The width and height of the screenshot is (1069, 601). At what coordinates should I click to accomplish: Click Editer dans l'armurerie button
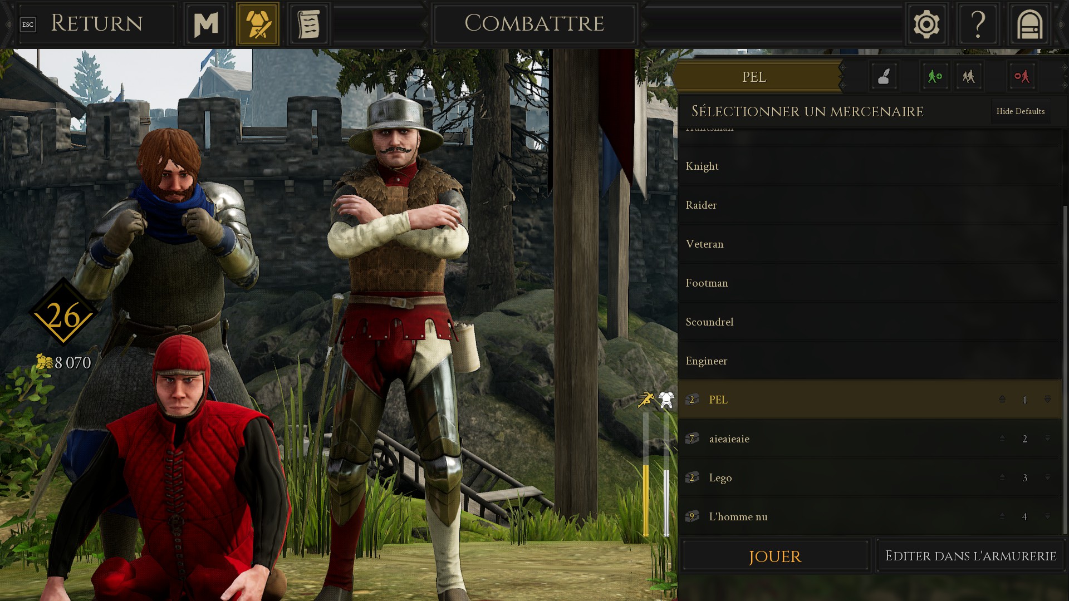970,556
